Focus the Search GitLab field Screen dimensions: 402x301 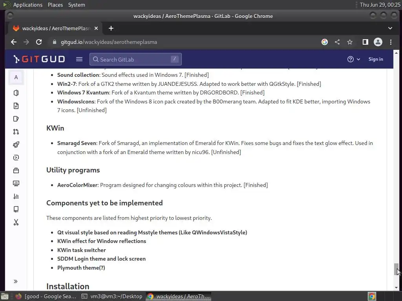tap(135, 59)
